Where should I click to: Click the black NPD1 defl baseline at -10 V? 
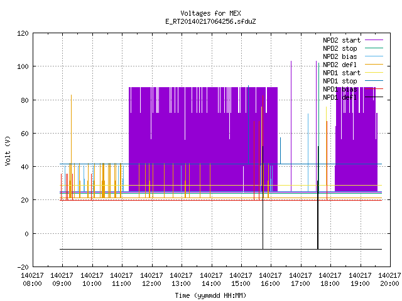(220, 249)
